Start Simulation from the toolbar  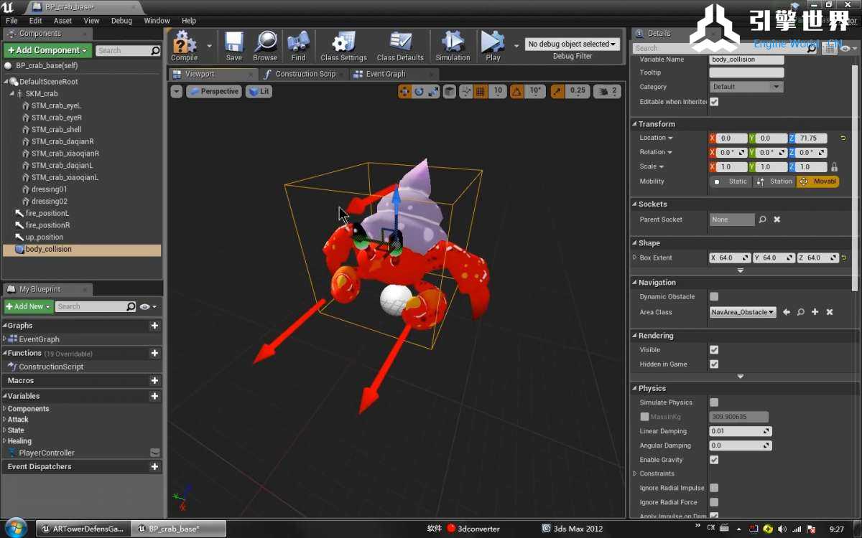[x=453, y=46]
